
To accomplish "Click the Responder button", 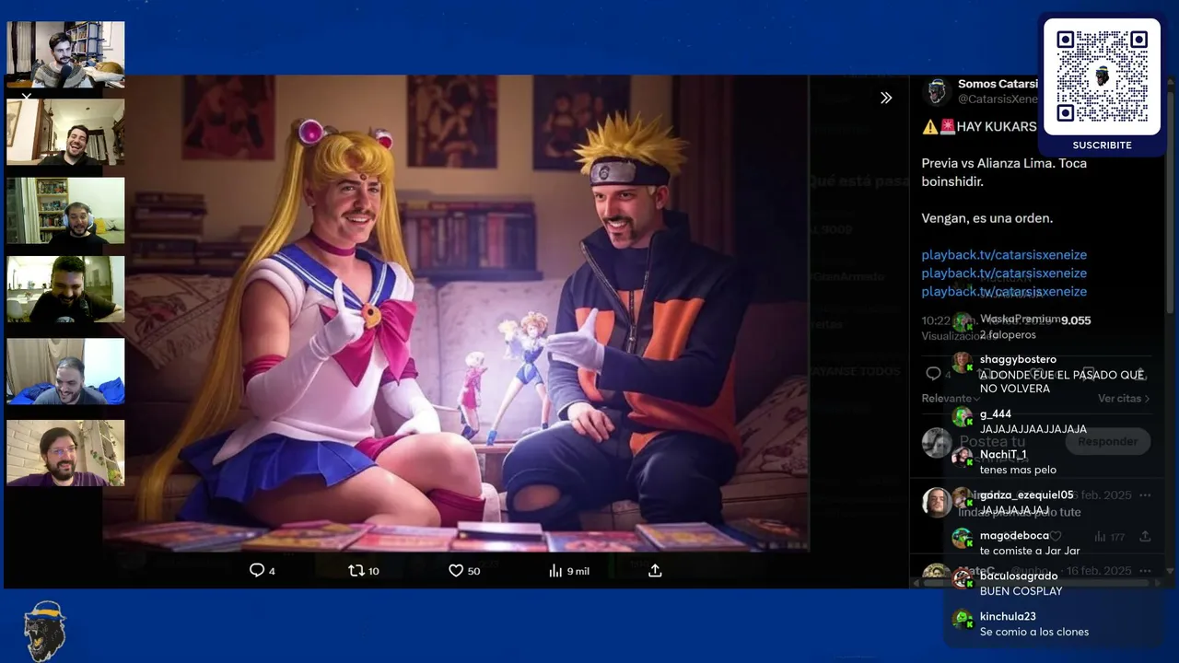I will (x=1108, y=441).
